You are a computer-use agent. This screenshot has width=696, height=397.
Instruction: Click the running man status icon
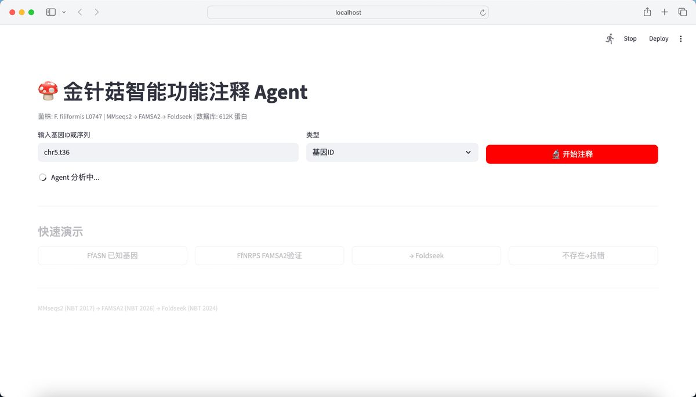pos(610,38)
